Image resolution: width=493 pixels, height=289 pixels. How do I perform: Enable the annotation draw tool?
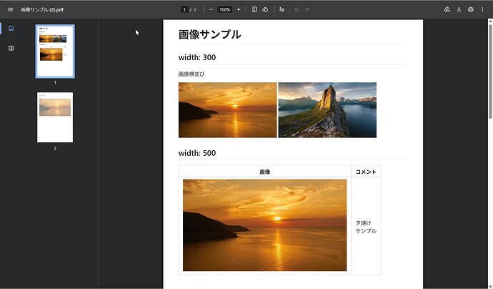[282, 9]
